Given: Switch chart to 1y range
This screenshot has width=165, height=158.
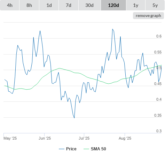Looking at the screenshot, I should click(x=136, y=5).
